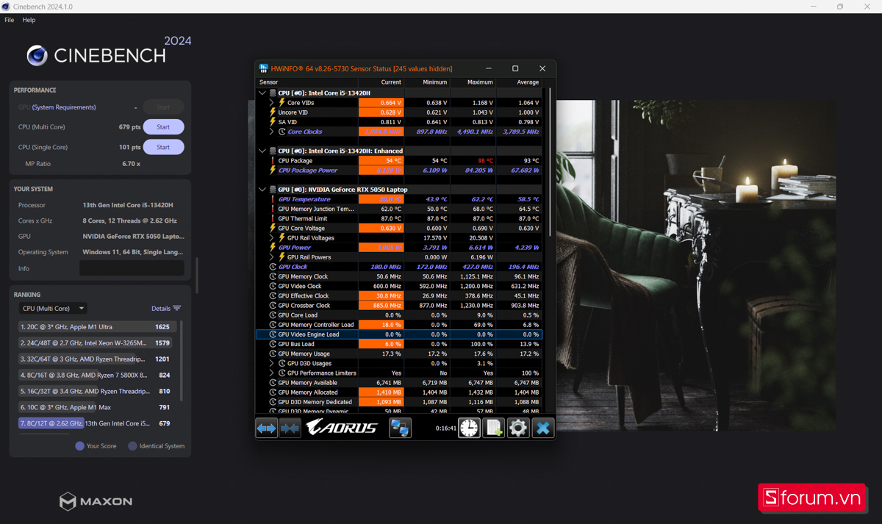Click the thermometer icon of GPU Thermal Limit
Image resolution: width=882 pixels, height=524 pixels.
point(273,218)
